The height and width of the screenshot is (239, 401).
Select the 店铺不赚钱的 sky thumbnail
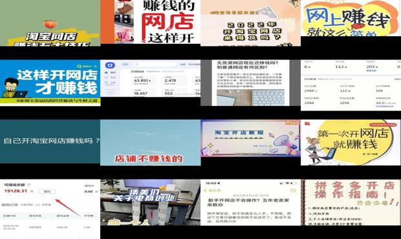(150, 143)
